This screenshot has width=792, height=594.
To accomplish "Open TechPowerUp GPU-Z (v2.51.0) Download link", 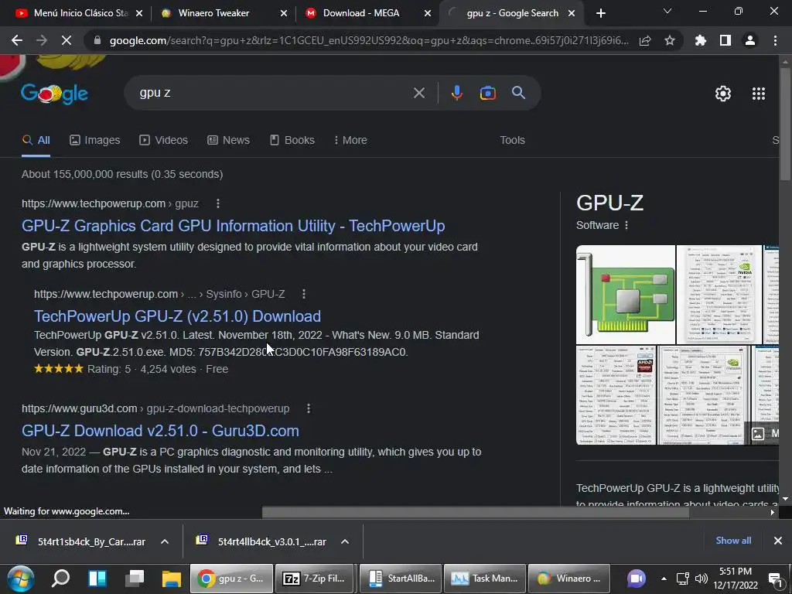I will coord(177,316).
